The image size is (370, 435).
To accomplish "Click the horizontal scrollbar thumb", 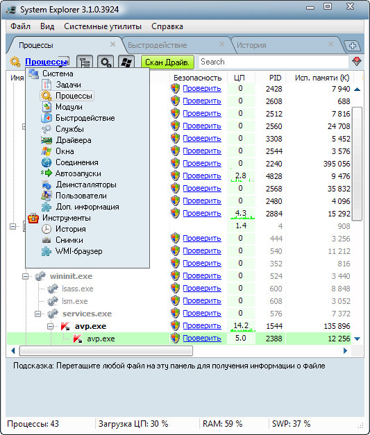I will (106, 350).
